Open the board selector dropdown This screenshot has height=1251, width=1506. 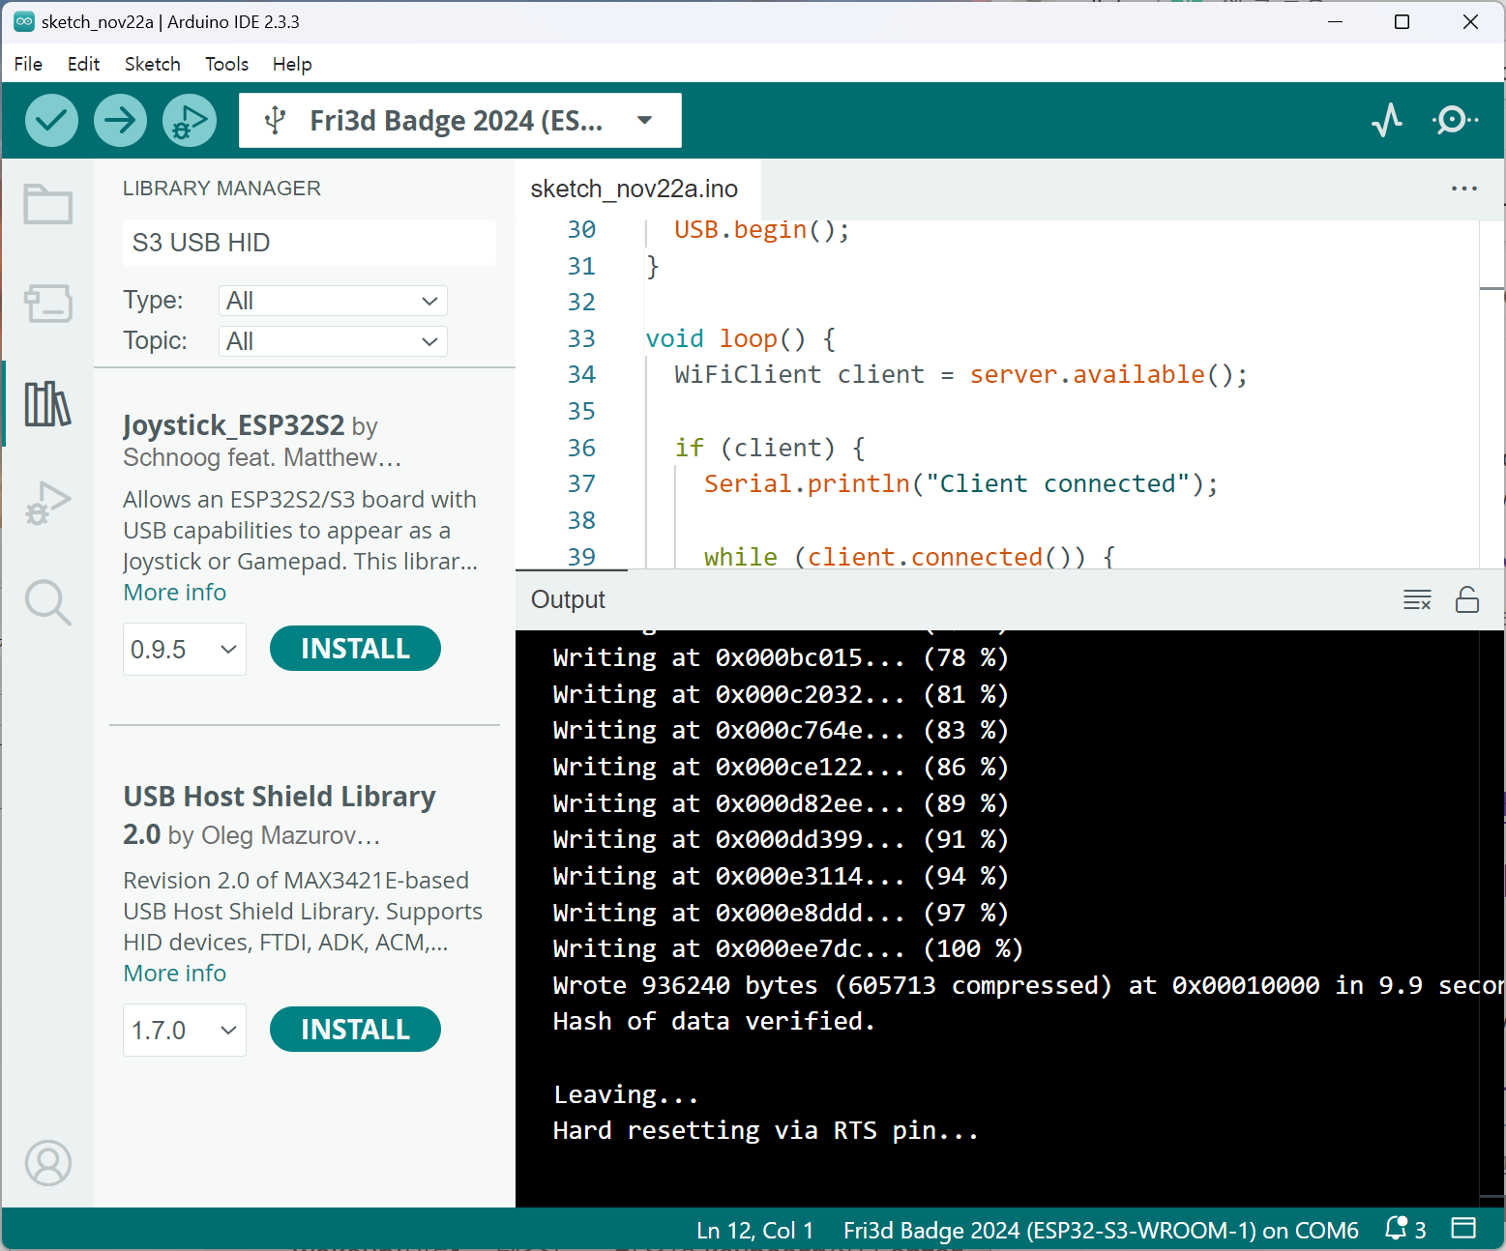pos(460,121)
